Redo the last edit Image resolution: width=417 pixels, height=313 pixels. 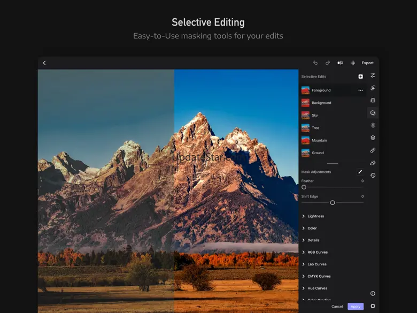328,63
